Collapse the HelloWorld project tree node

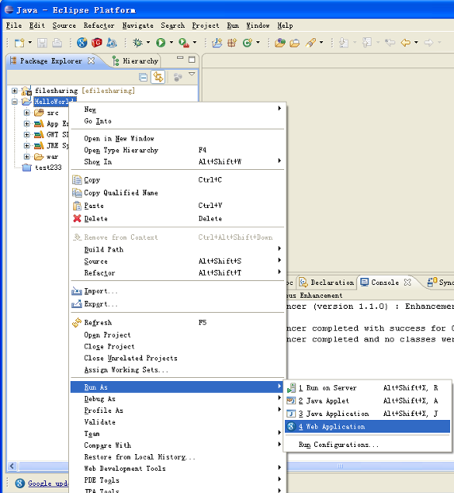(x=14, y=102)
